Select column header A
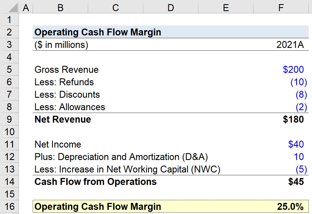The image size is (312, 214). click(x=26, y=7)
